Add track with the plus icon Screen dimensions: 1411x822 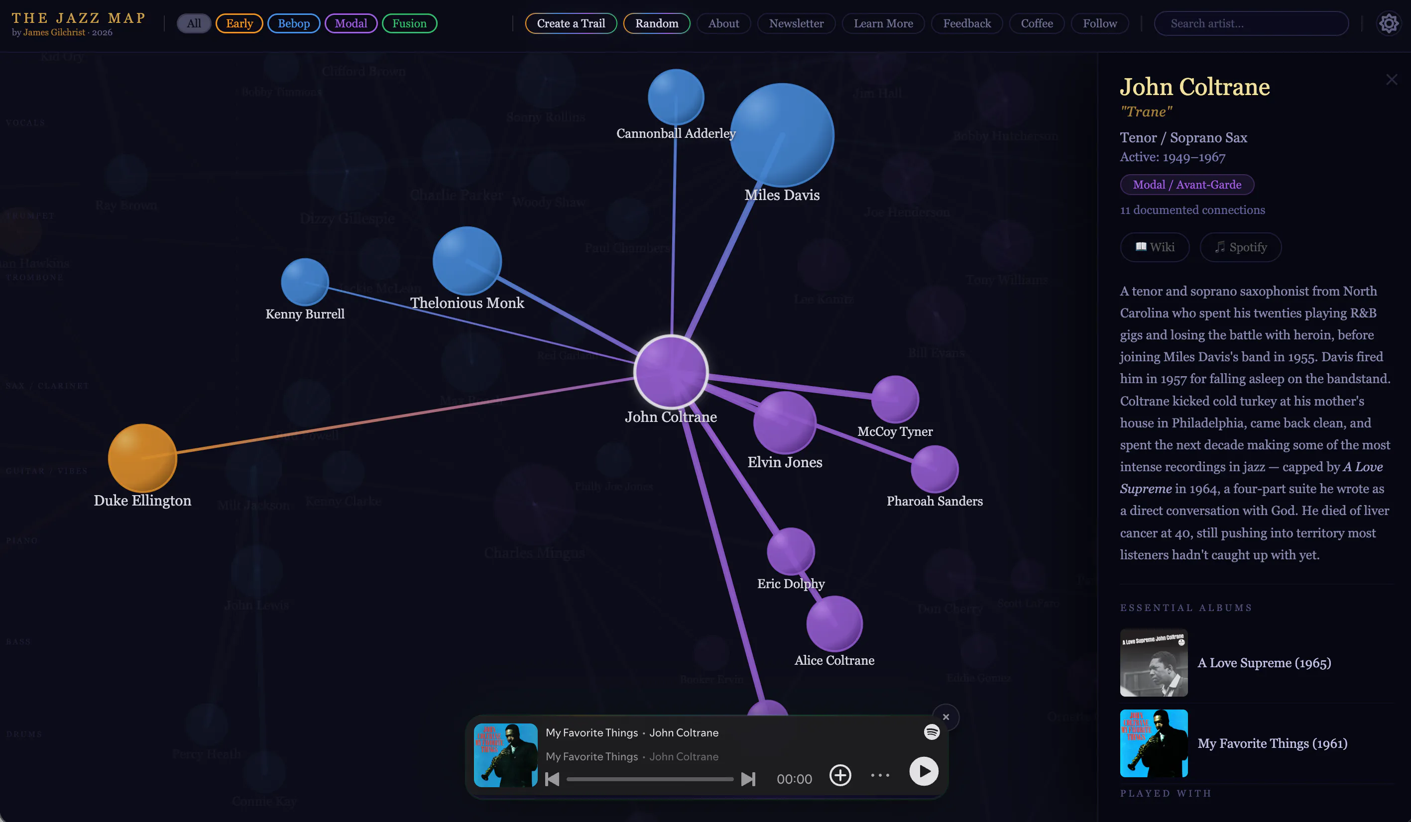[840, 775]
